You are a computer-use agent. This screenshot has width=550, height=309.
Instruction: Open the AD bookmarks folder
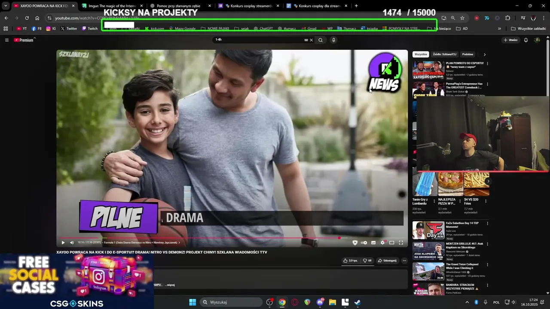click(462, 29)
